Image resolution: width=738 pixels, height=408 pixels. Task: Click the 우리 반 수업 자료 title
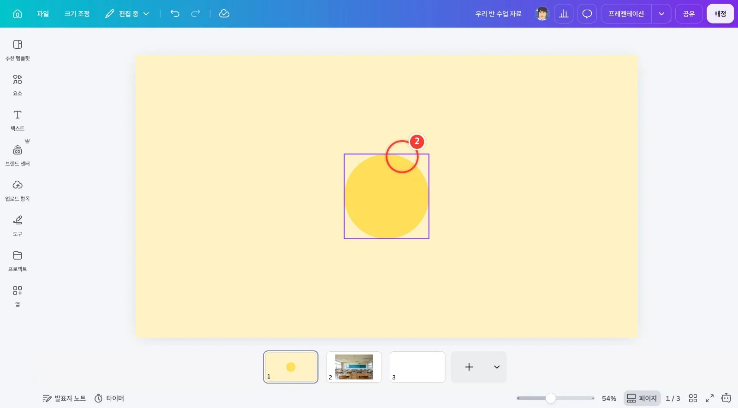coord(499,14)
